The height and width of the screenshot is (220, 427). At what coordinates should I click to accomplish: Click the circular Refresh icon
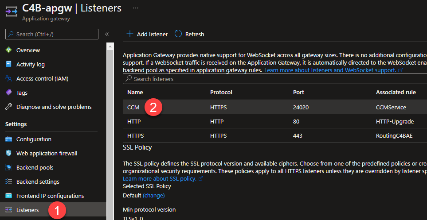(x=178, y=34)
